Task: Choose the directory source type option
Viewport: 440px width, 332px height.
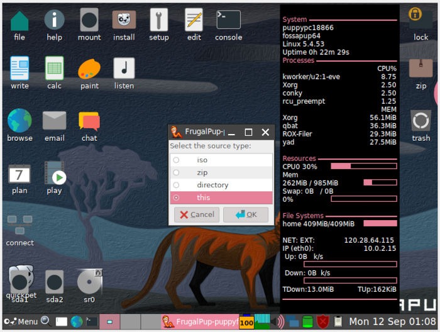Action: coord(221,185)
